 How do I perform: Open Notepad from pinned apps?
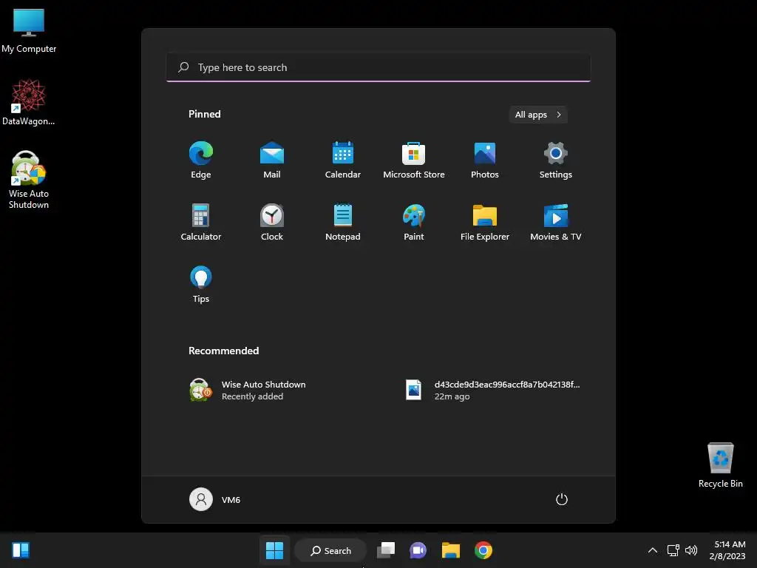tap(343, 222)
